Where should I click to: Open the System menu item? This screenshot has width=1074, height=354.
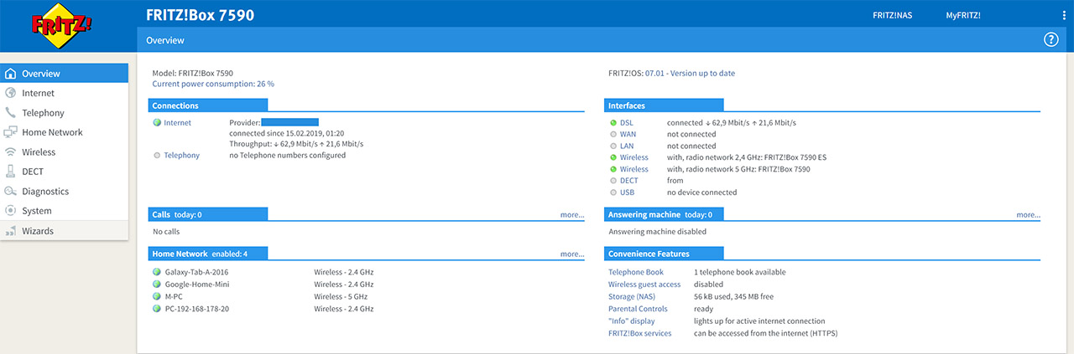point(65,211)
